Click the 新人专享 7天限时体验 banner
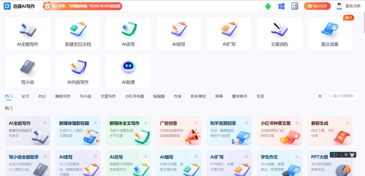The height and width of the screenshot is (176, 365). (83, 6)
